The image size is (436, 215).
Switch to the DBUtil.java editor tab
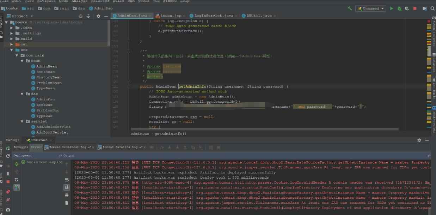(x=259, y=16)
